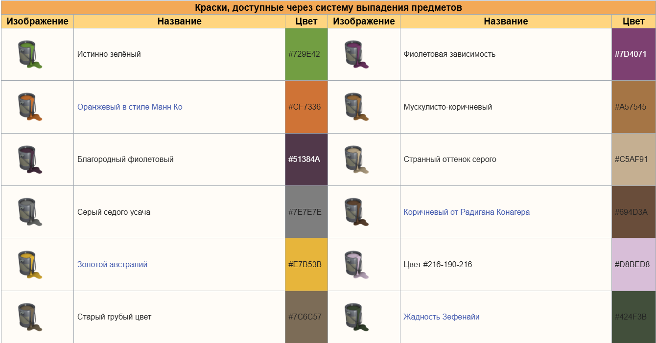Screen dimensions: 656x343
Task: Click the paint name Благородный фиолетовый
Action: tap(125, 160)
